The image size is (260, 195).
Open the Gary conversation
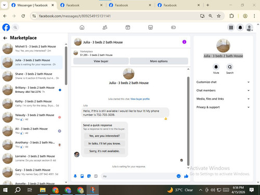tap(32, 172)
